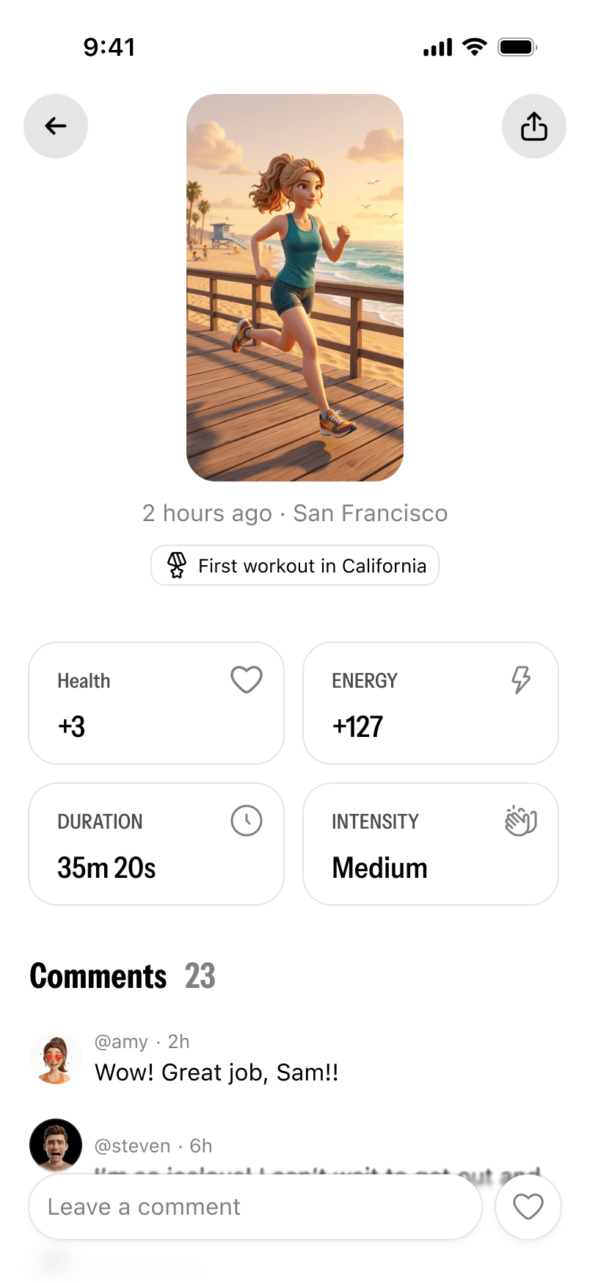590x1283 pixels.
Task: Click the @amy username
Action: (122, 1042)
